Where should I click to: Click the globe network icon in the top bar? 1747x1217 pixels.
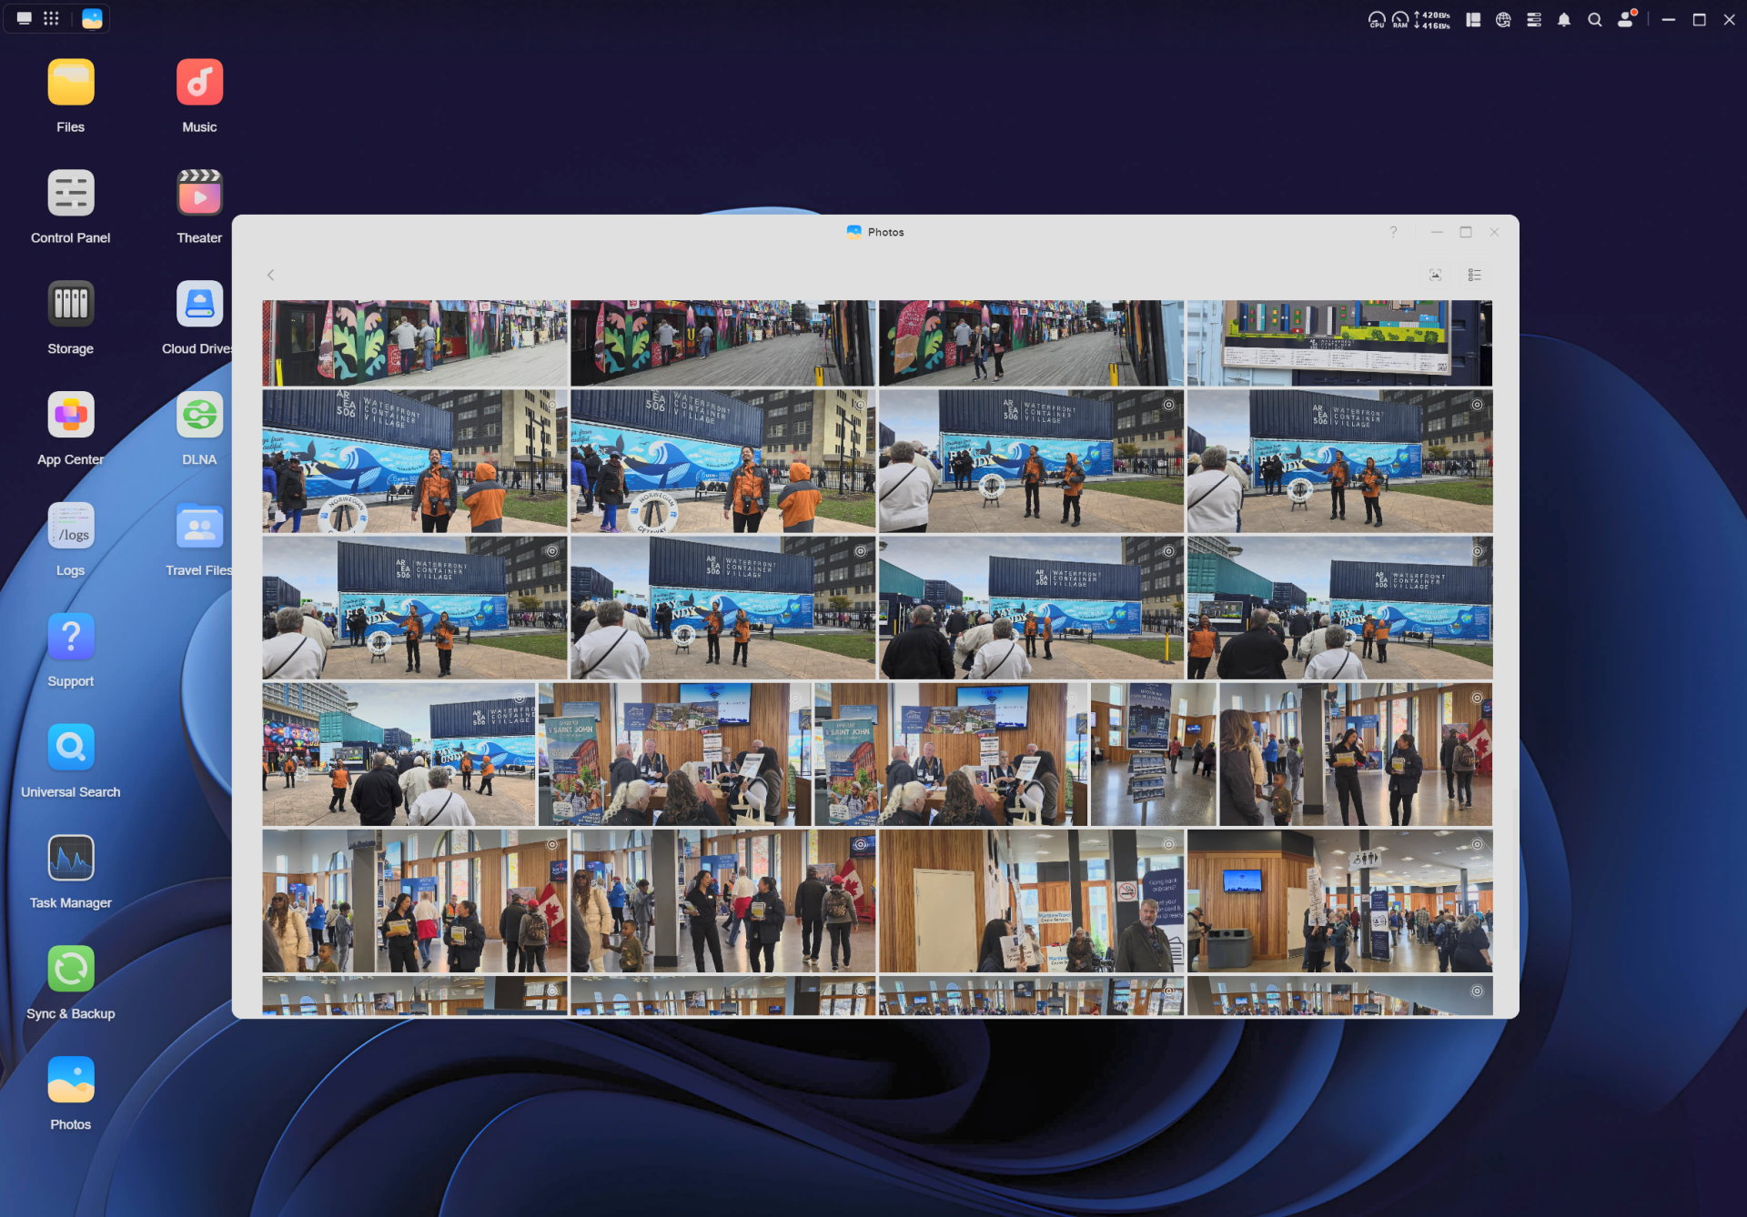(x=1503, y=19)
